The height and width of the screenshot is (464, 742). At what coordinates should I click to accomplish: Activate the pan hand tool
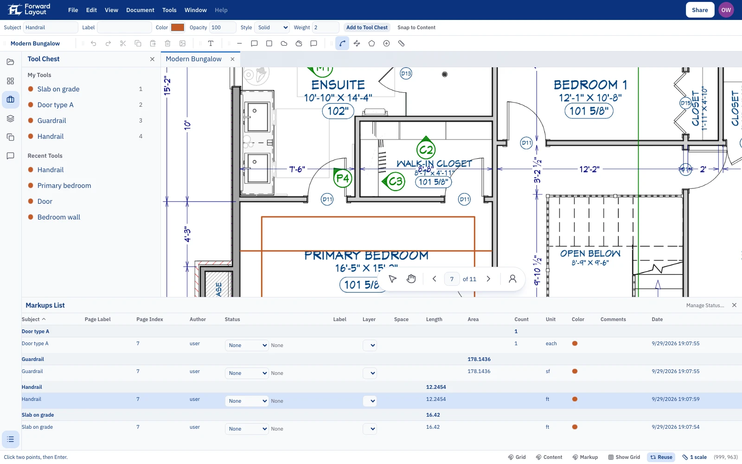click(411, 279)
